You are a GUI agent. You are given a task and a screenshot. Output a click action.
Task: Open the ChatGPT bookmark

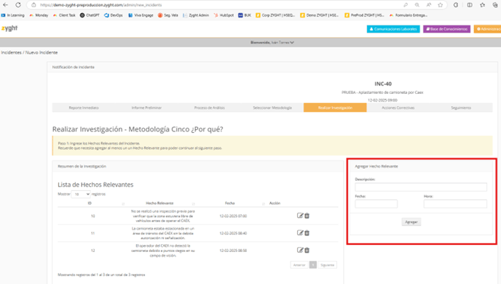[90, 15]
